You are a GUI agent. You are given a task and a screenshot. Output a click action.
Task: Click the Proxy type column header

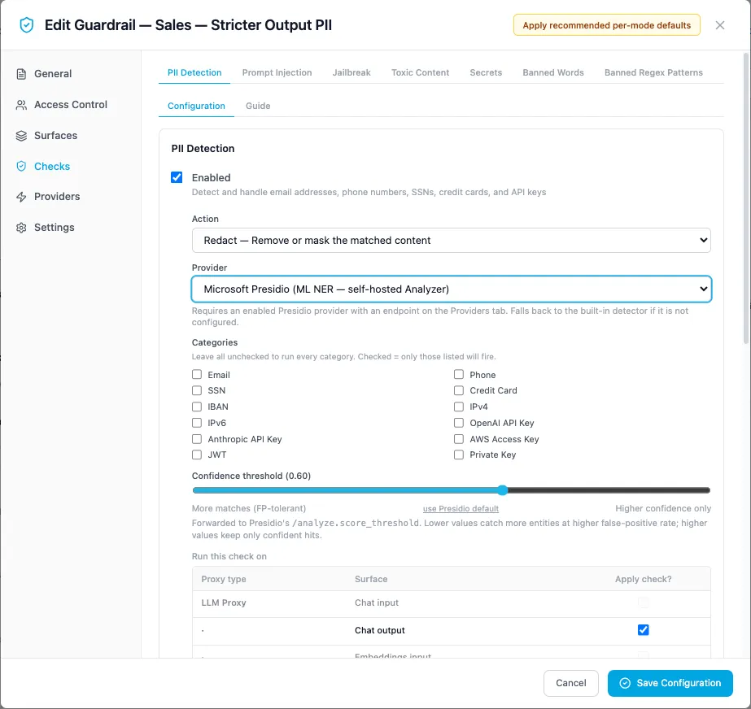[x=224, y=579]
